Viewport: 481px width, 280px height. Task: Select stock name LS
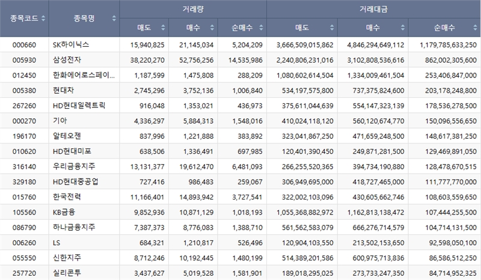tap(57, 243)
